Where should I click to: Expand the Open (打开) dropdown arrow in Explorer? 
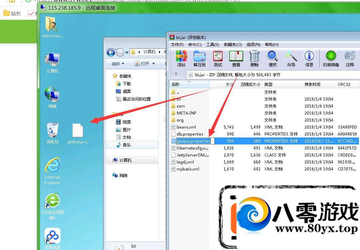tap(154, 64)
